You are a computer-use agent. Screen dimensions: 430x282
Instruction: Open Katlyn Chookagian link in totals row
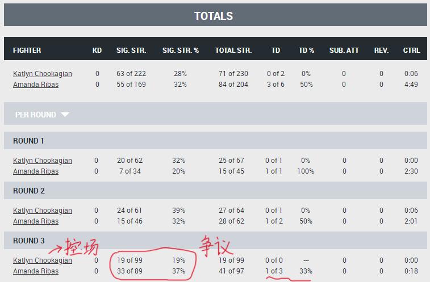tap(43, 74)
